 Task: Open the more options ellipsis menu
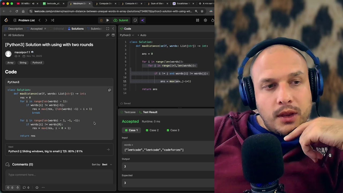pyautogui.click(x=43, y=188)
